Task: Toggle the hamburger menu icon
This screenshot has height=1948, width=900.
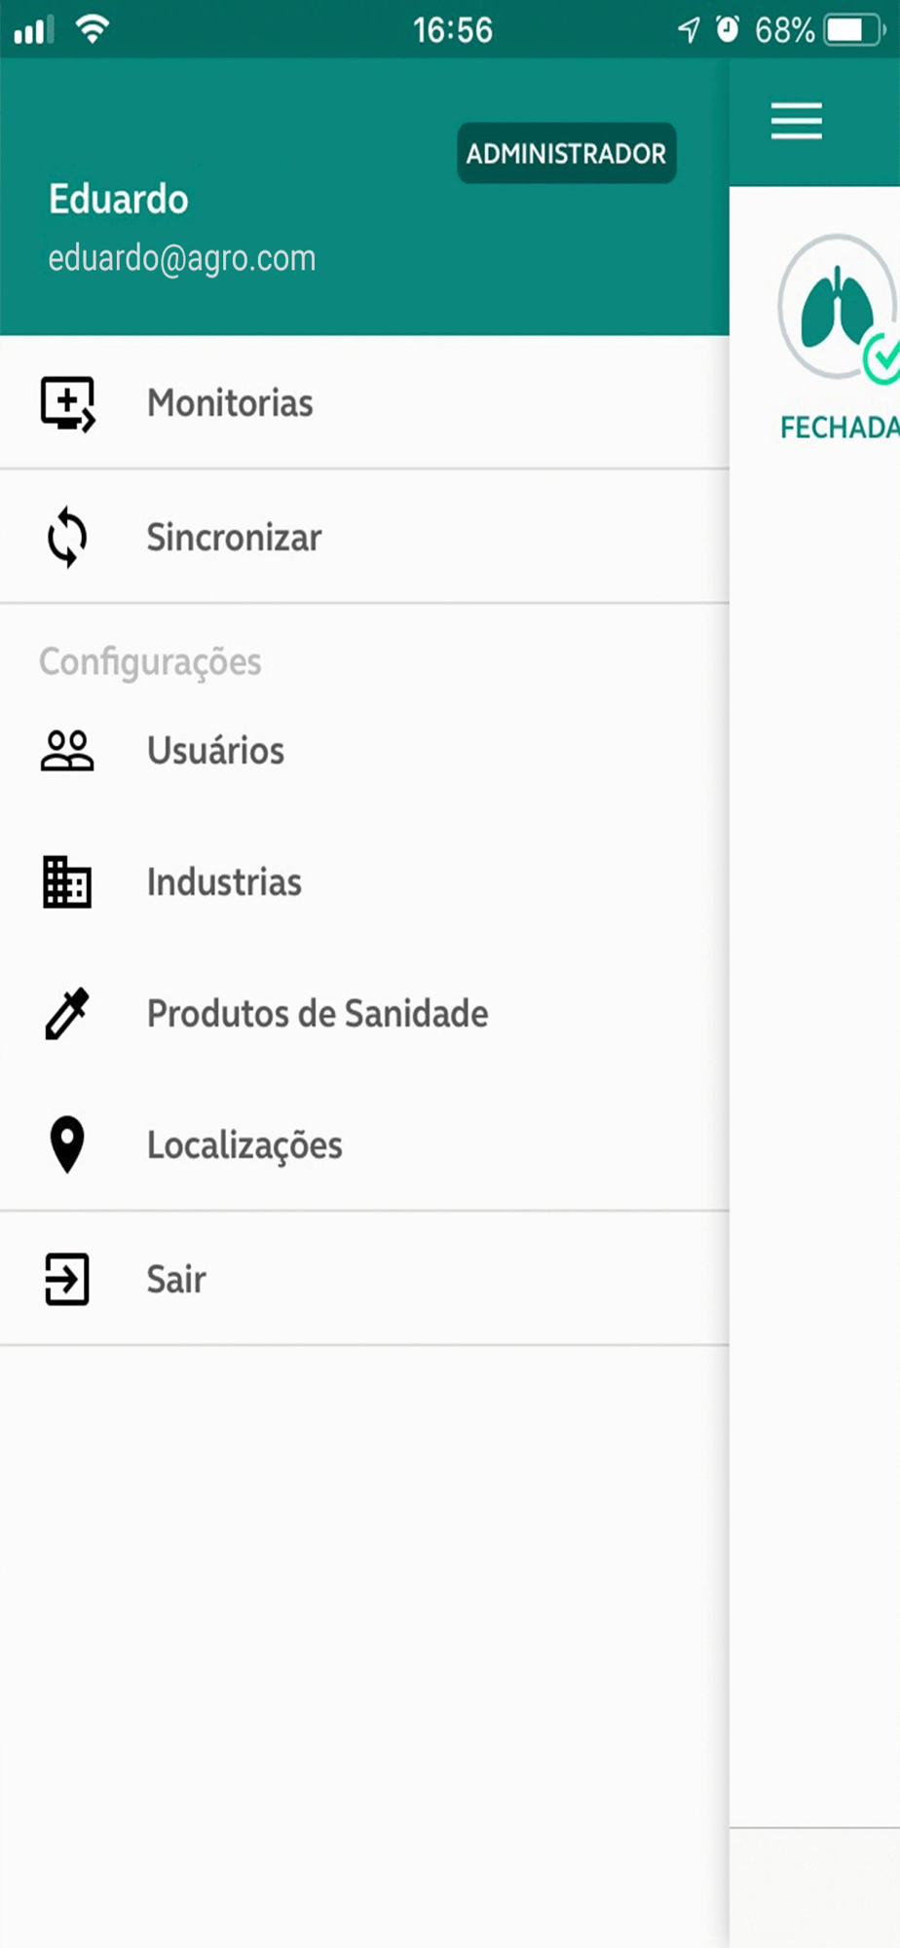Action: 797,122
